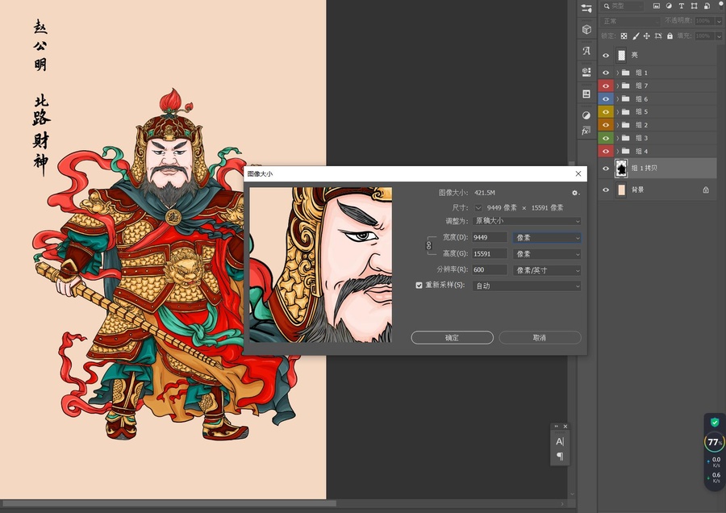Expand the 组 5 group arrow

click(x=618, y=111)
